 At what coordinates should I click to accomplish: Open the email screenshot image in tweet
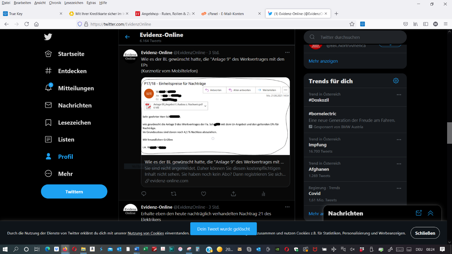coord(215,116)
